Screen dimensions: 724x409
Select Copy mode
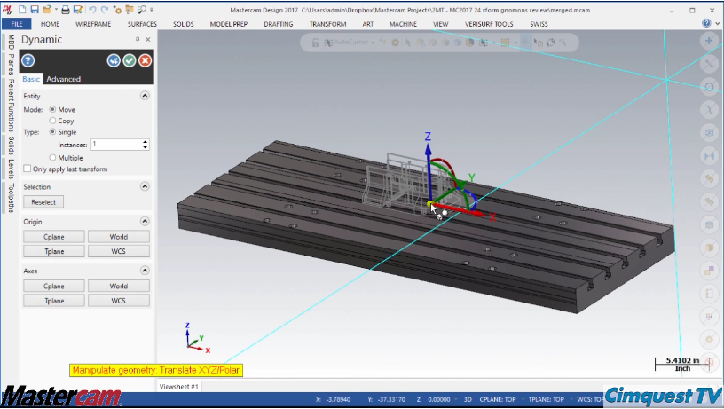pyautogui.click(x=52, y=121)
